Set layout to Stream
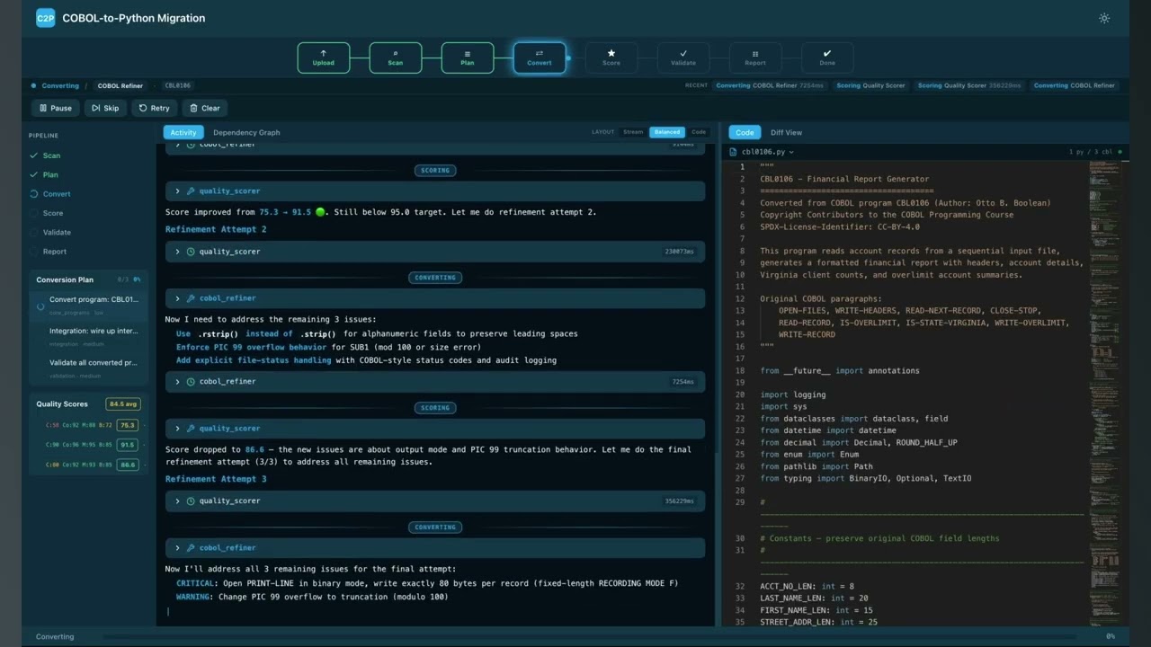The image size is (1151, 647). (633, 132)
